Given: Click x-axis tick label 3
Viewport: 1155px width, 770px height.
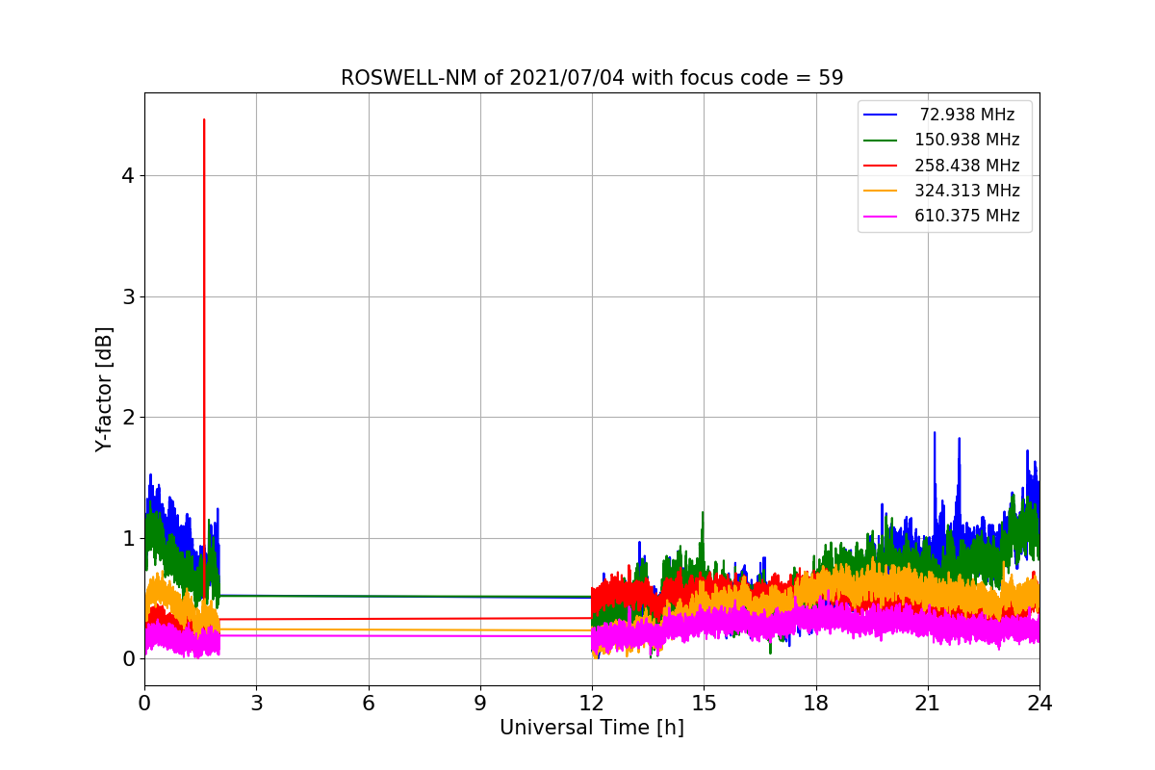Looking at the screenshot, I should [256, 704].
